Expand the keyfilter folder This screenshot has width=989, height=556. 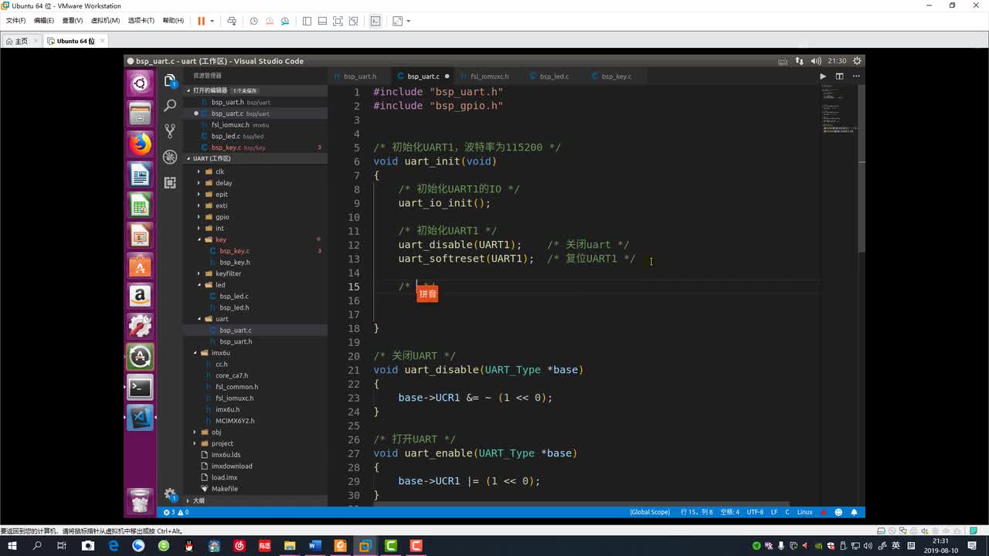coord(199,273)
